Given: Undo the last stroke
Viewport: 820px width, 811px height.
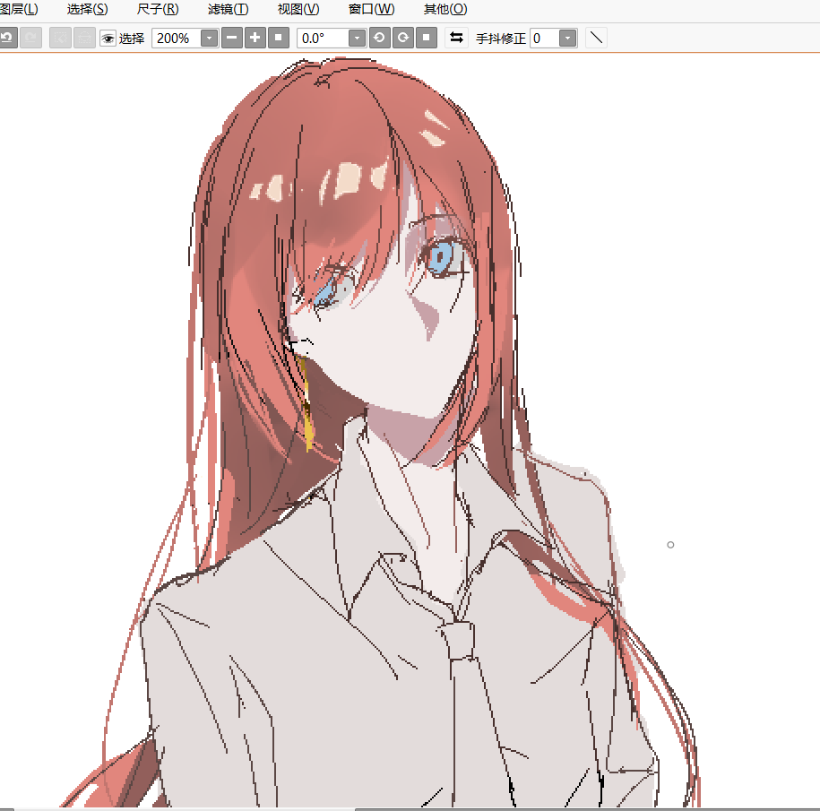Looking at the screenshot, I should click(x=8, y=39).
